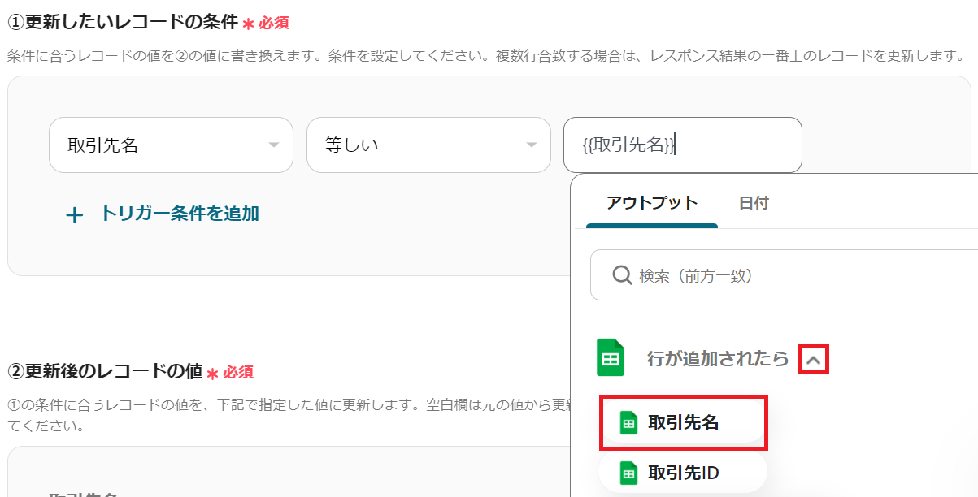Viewport: 978px width, 497px height.
Task: Click the 行が追加されたら group label
Action: tap(717, 358)
